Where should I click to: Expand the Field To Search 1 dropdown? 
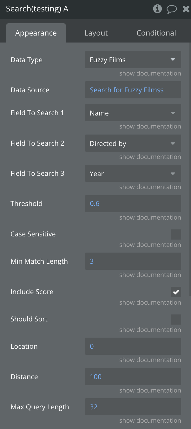[133, 113]
